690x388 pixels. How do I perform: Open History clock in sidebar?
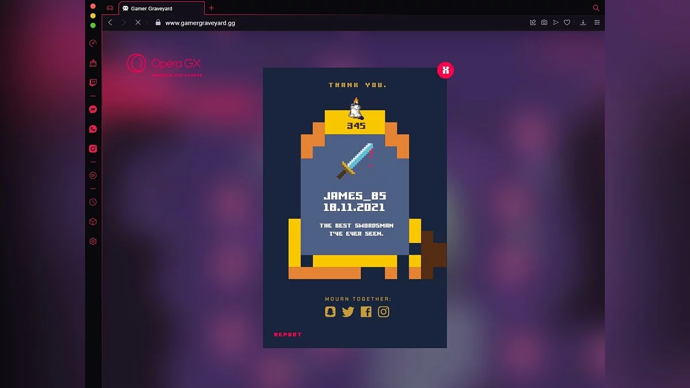pyautogui.click(x=93, y=202)
